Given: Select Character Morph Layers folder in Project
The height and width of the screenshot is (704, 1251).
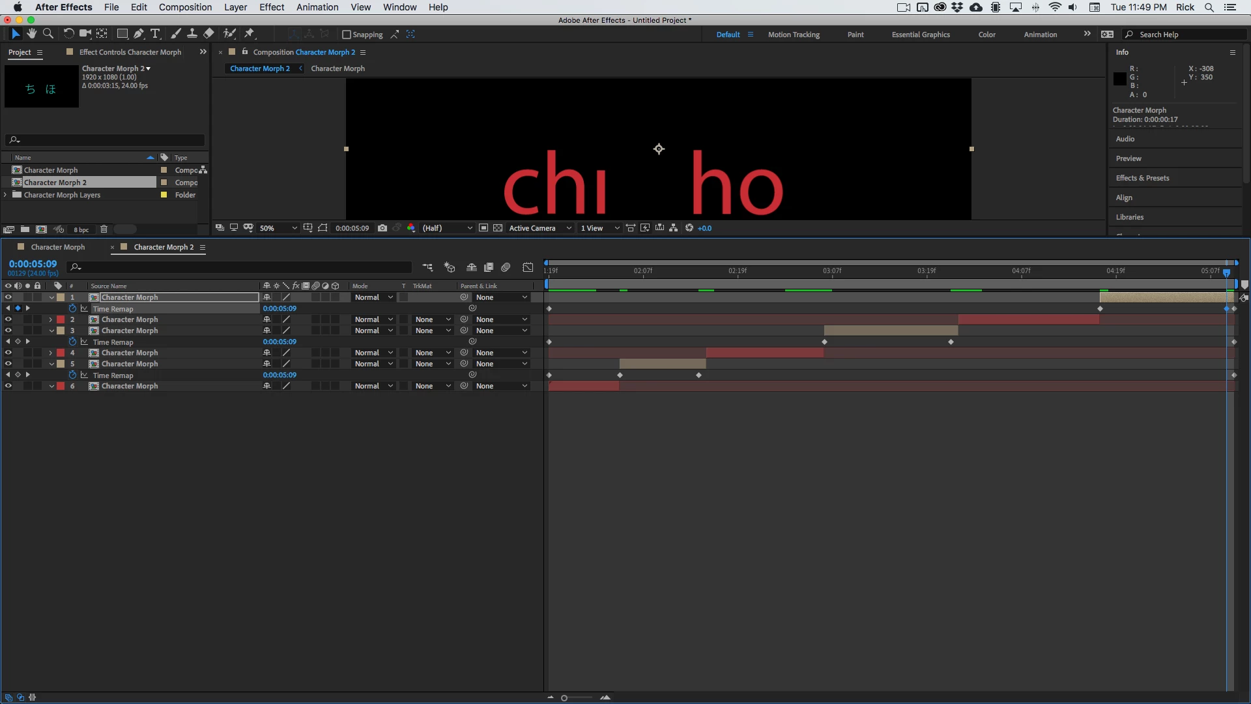Looking at the screenshot, I should pos(62,195).
